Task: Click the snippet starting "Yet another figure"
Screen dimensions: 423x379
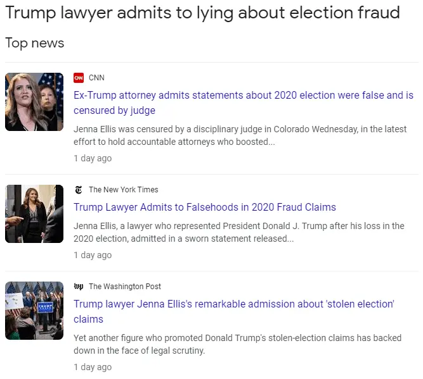Action: (x=237, y=344)
